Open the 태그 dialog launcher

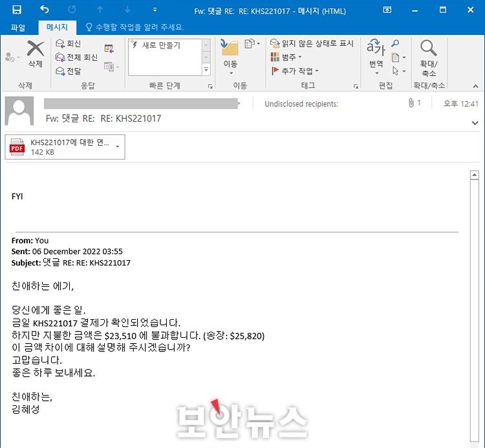(356, 86)
